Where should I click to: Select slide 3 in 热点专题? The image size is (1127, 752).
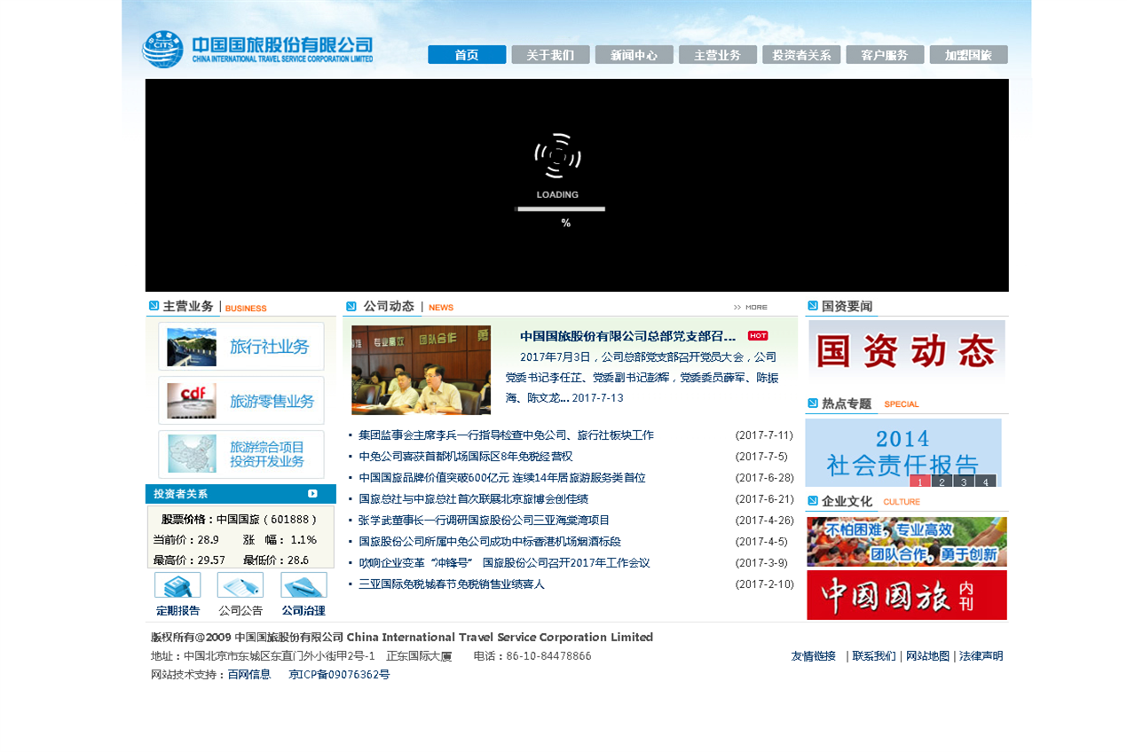coord(964,482)
